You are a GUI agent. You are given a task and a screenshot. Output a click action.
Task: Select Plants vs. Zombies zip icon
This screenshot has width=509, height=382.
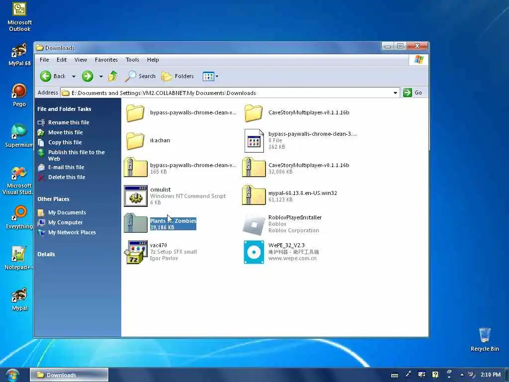(135, 223)
